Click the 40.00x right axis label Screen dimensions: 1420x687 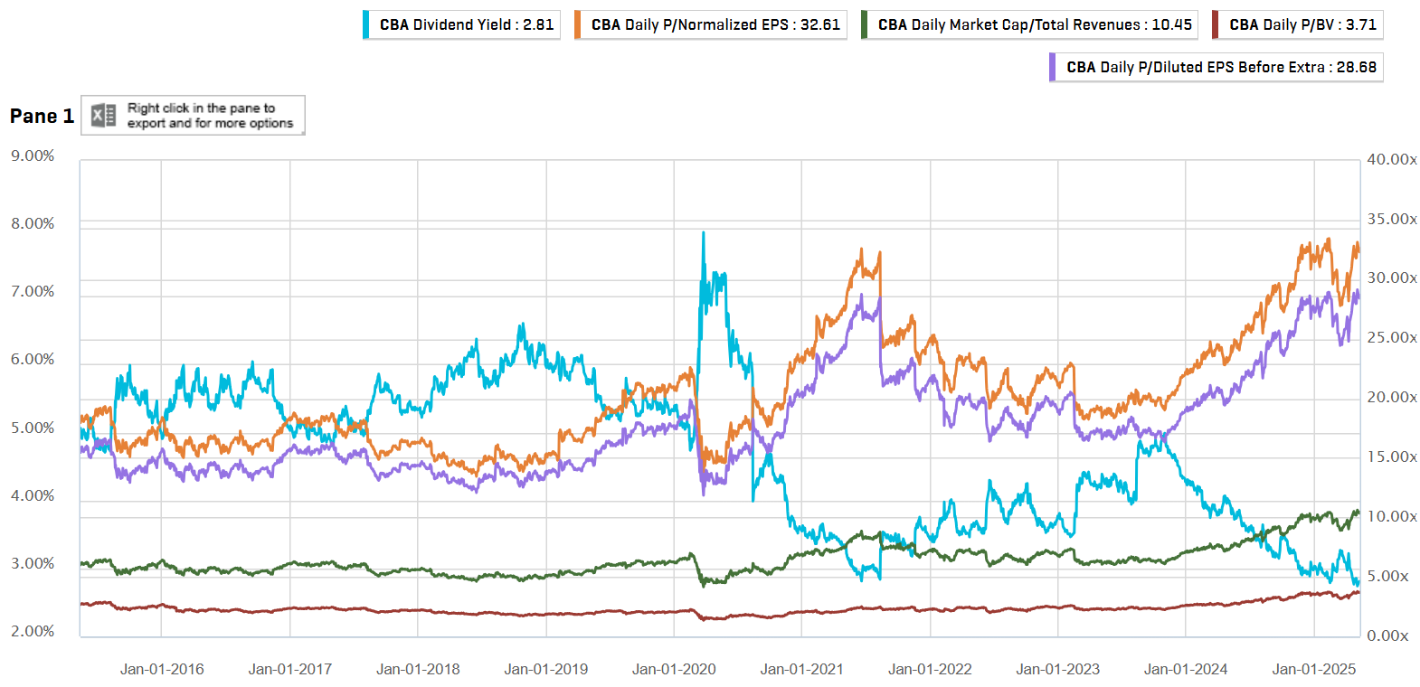click(x=1391, y=160)
